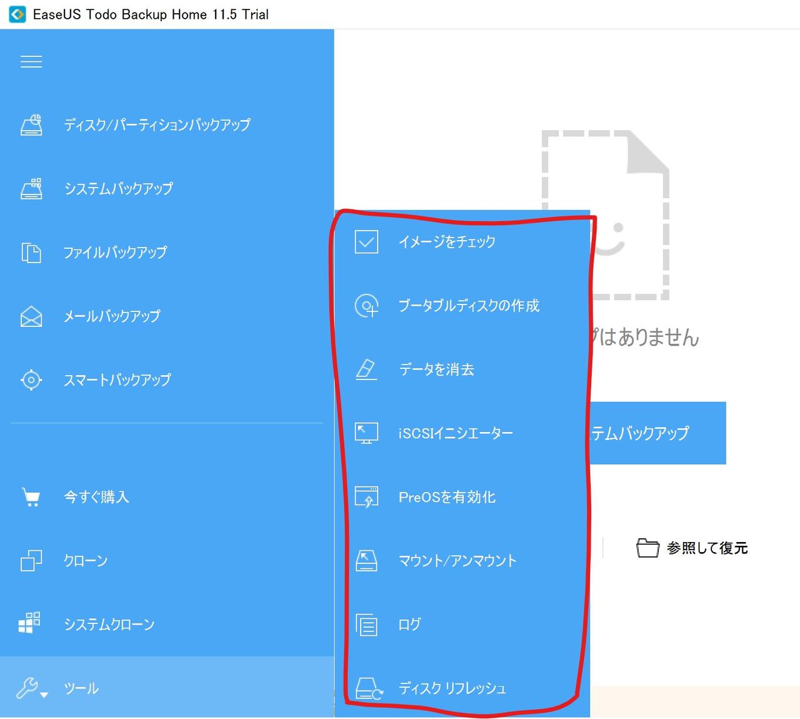800x719 pixels.
Task: Click the EaseUS logo in title bar
Action: pos(17,14)
